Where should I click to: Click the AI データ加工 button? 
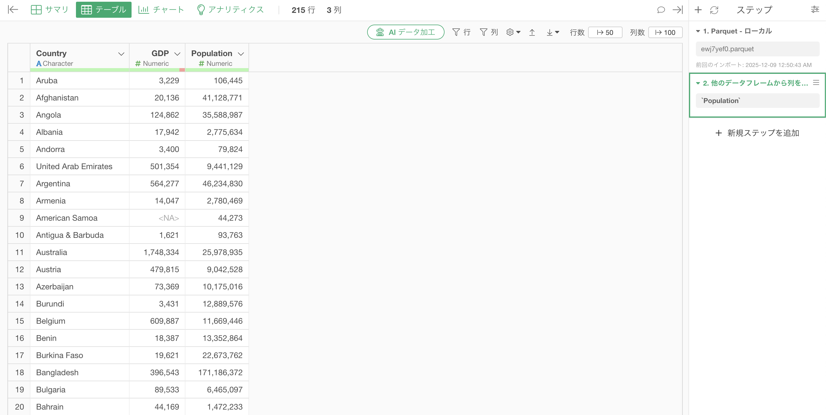tap(405, 32)
